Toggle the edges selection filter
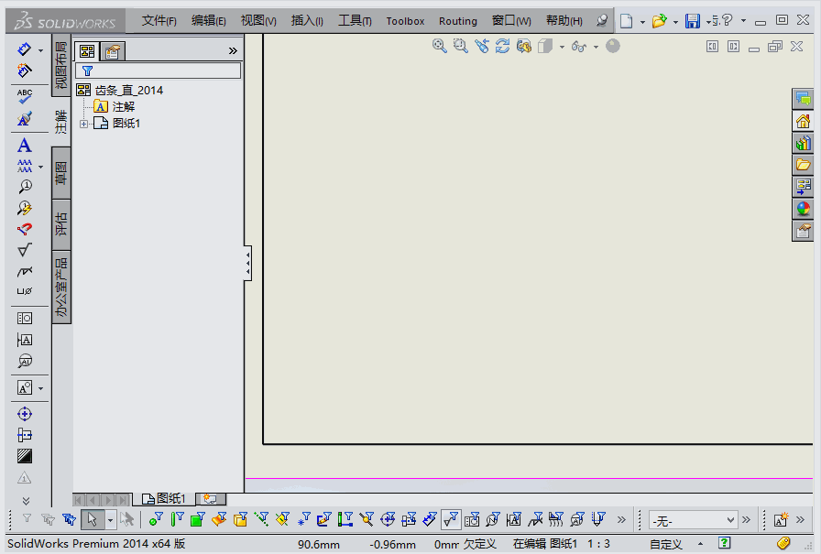 coord(177,519)
